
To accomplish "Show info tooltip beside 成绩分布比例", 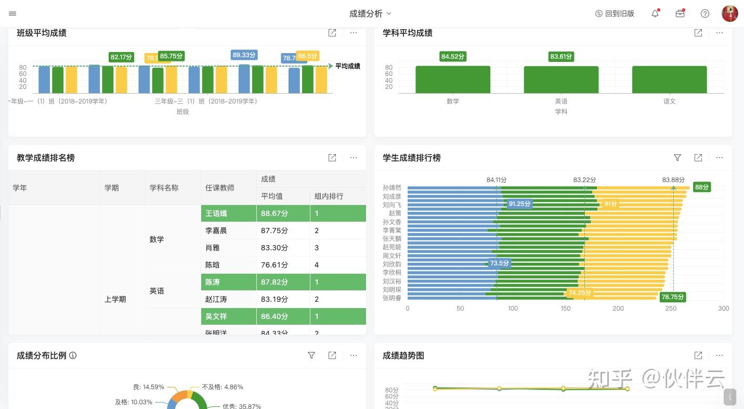I will pyautogui.click(x=73, y=355).
